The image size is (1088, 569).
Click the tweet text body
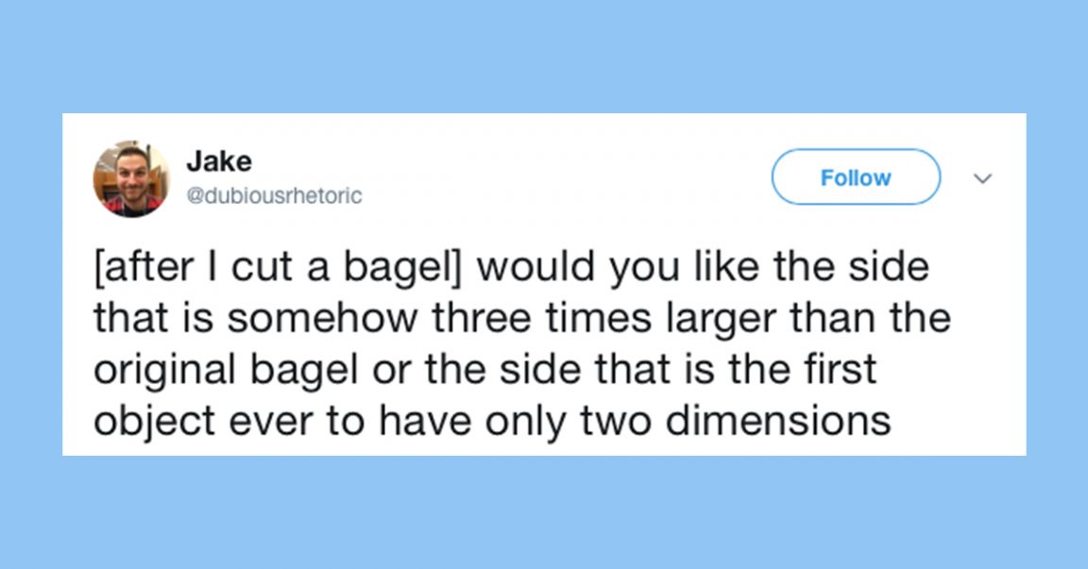coord(519,343)
